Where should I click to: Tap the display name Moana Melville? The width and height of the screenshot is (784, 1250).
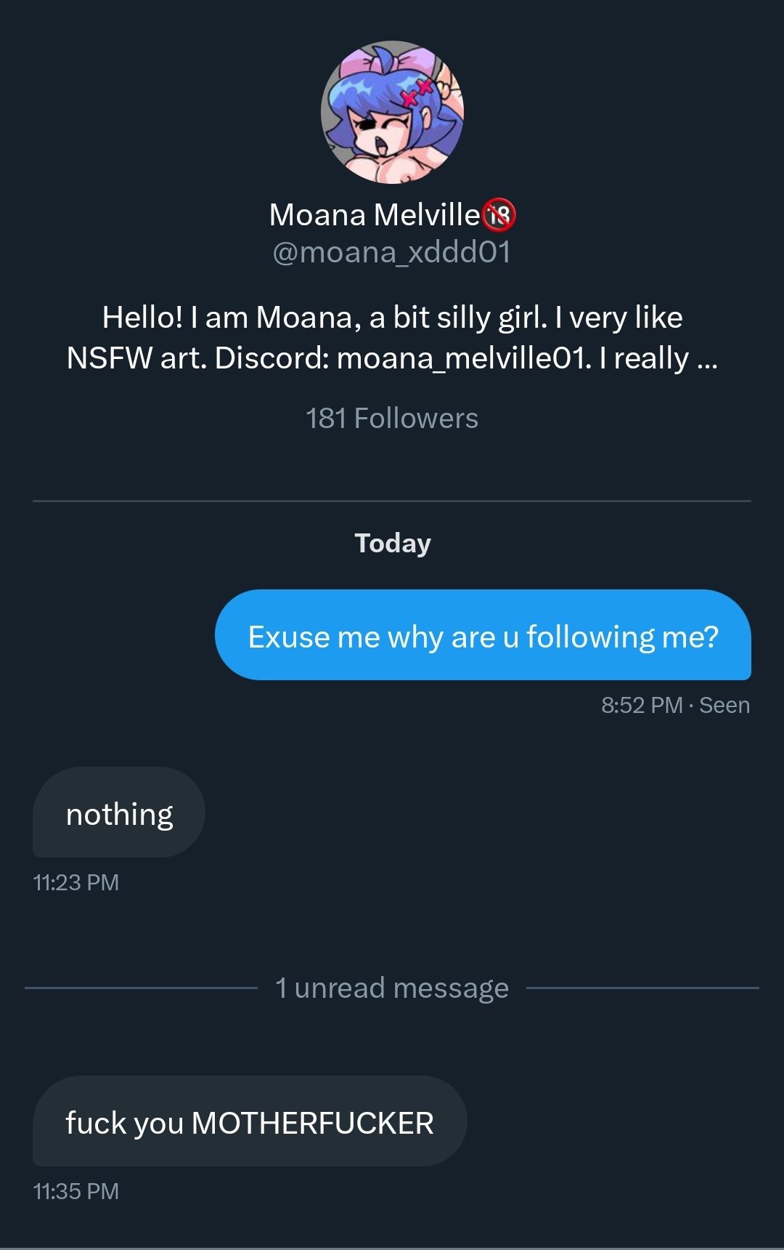pos(375,215)
